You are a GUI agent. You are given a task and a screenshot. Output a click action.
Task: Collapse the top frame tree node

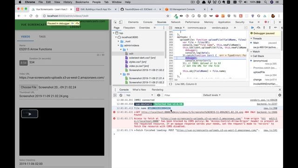click(x=114, y=33)
